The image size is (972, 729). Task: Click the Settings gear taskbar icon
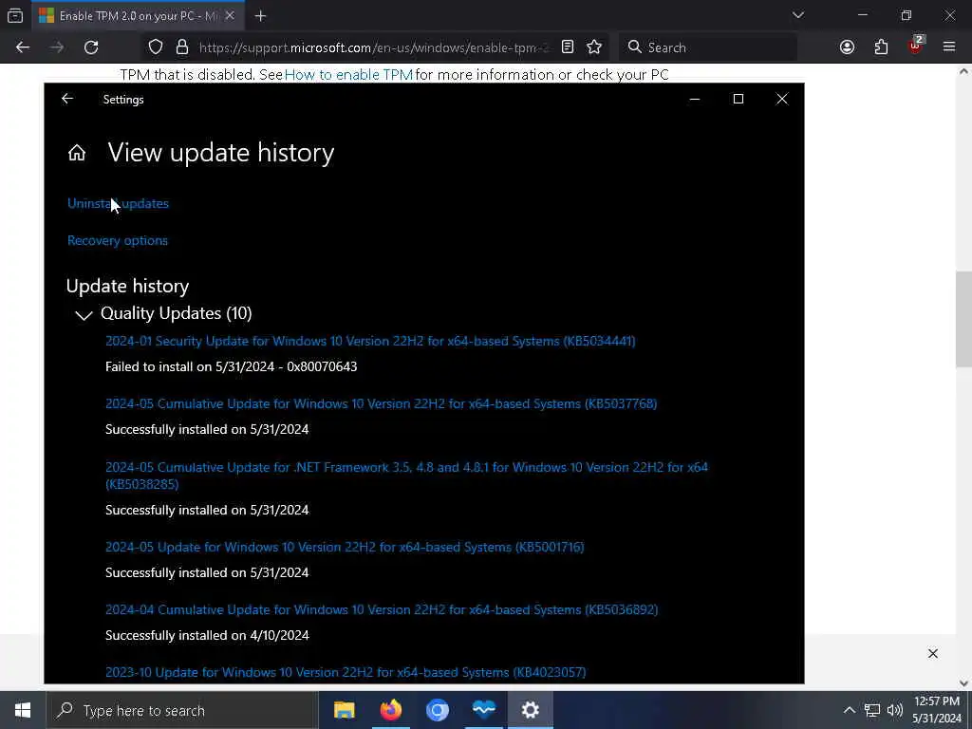point(530,710)
